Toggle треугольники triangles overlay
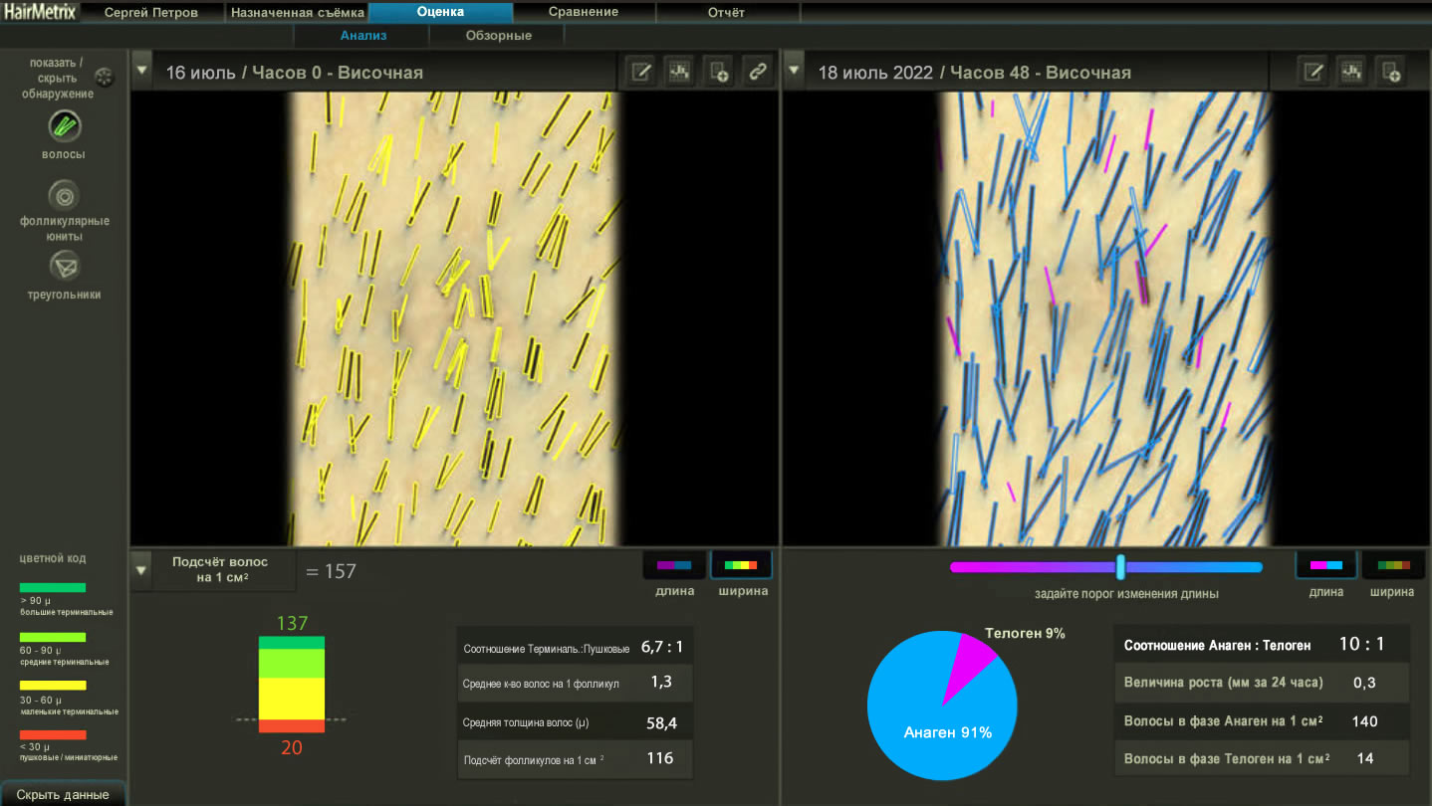 point(64,266)
